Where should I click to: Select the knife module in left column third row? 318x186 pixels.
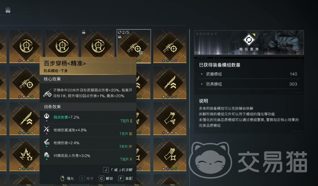pos(26,119)
